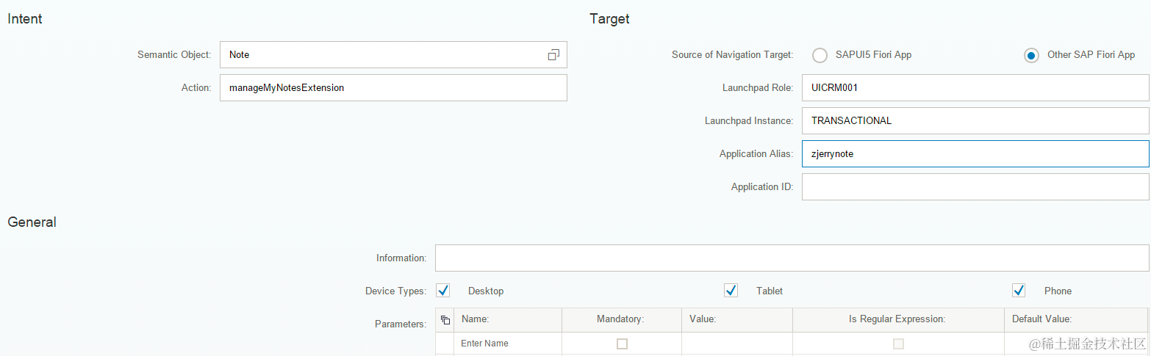
Task: Toggle Is Regular Expression checkbox in parameter row
Action: tap(898, 344)
